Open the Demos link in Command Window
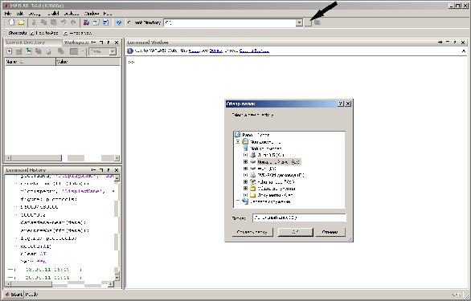471x301 pixels. pos(215,51)
